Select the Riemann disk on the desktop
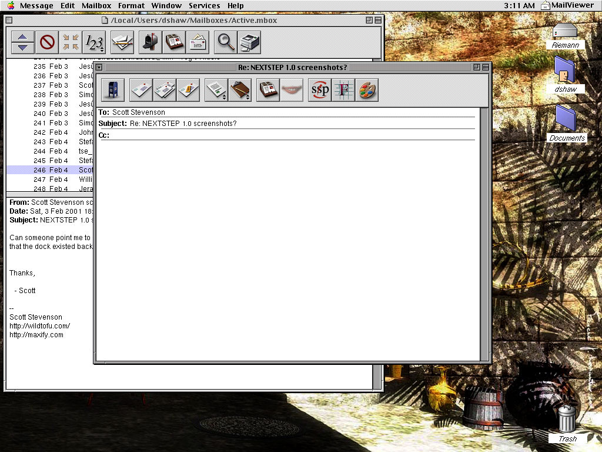The height and width of the screenshot is (452, 602). 565,36
